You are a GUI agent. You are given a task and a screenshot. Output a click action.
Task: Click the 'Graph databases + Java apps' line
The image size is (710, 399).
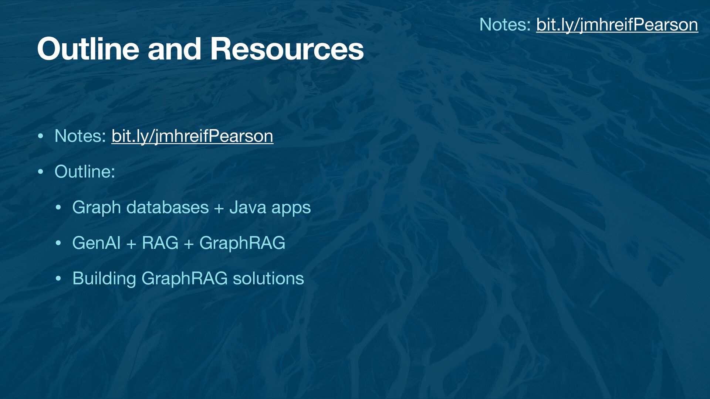pos(191,207)
